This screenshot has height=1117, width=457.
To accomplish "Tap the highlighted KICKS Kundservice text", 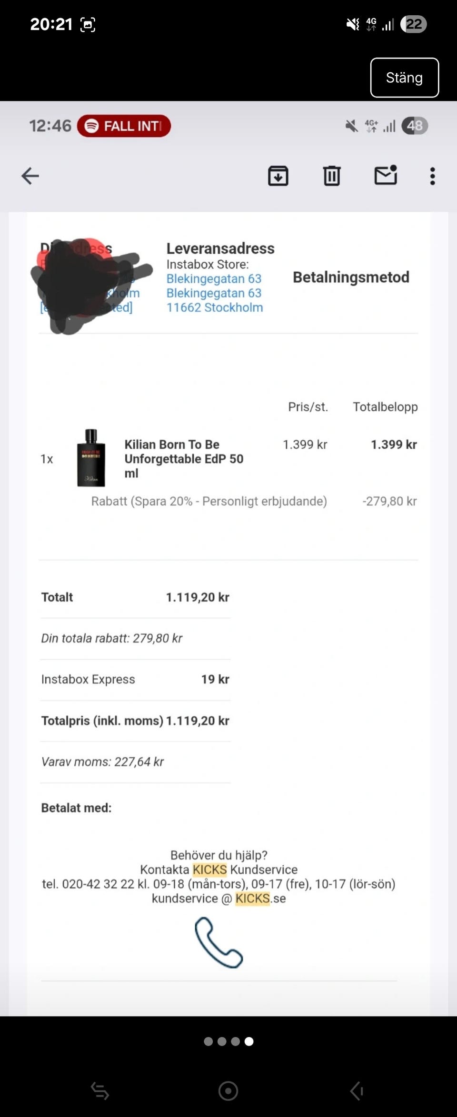I will pos(219,870).
